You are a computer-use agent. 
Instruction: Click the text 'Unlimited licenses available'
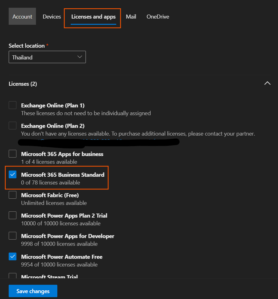tap(54, 203)
